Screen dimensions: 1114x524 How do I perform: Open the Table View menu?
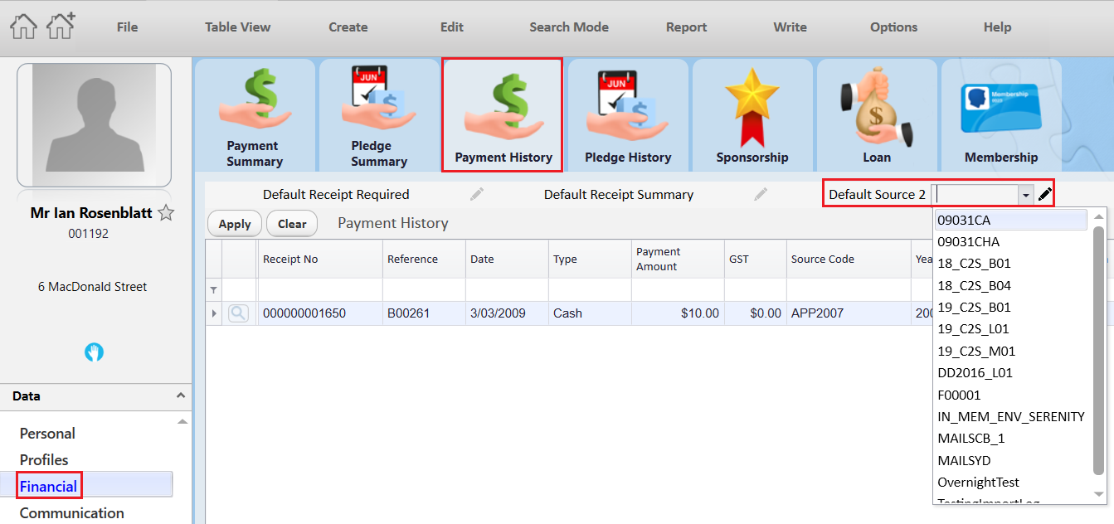238,27
